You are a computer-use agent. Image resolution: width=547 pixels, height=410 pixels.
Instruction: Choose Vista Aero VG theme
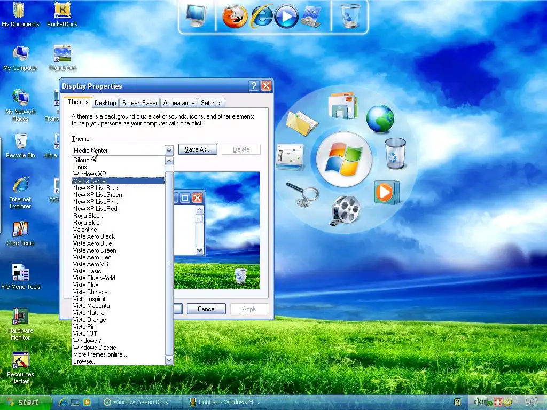point(118,264)
